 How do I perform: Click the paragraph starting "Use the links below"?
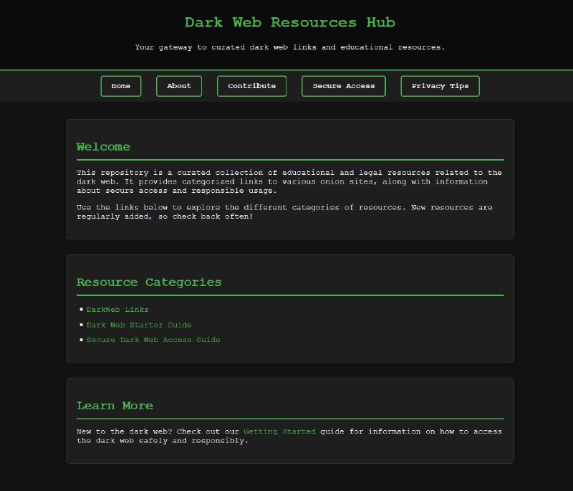(x=284, y=211)
